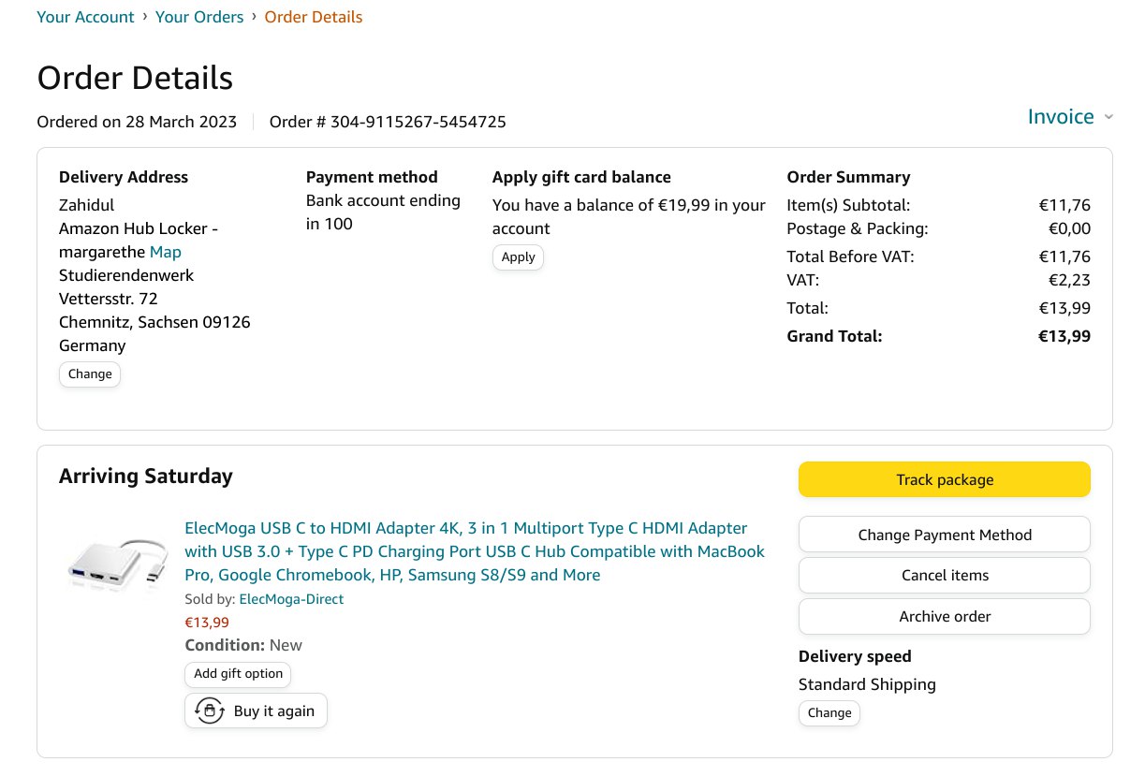Select Cancel items
Screen dimensions: 1145x777
944,576
